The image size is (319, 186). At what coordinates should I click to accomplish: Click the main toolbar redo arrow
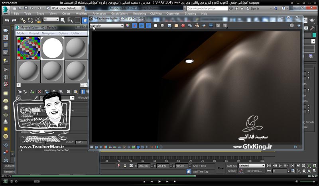tap(14, 20)
